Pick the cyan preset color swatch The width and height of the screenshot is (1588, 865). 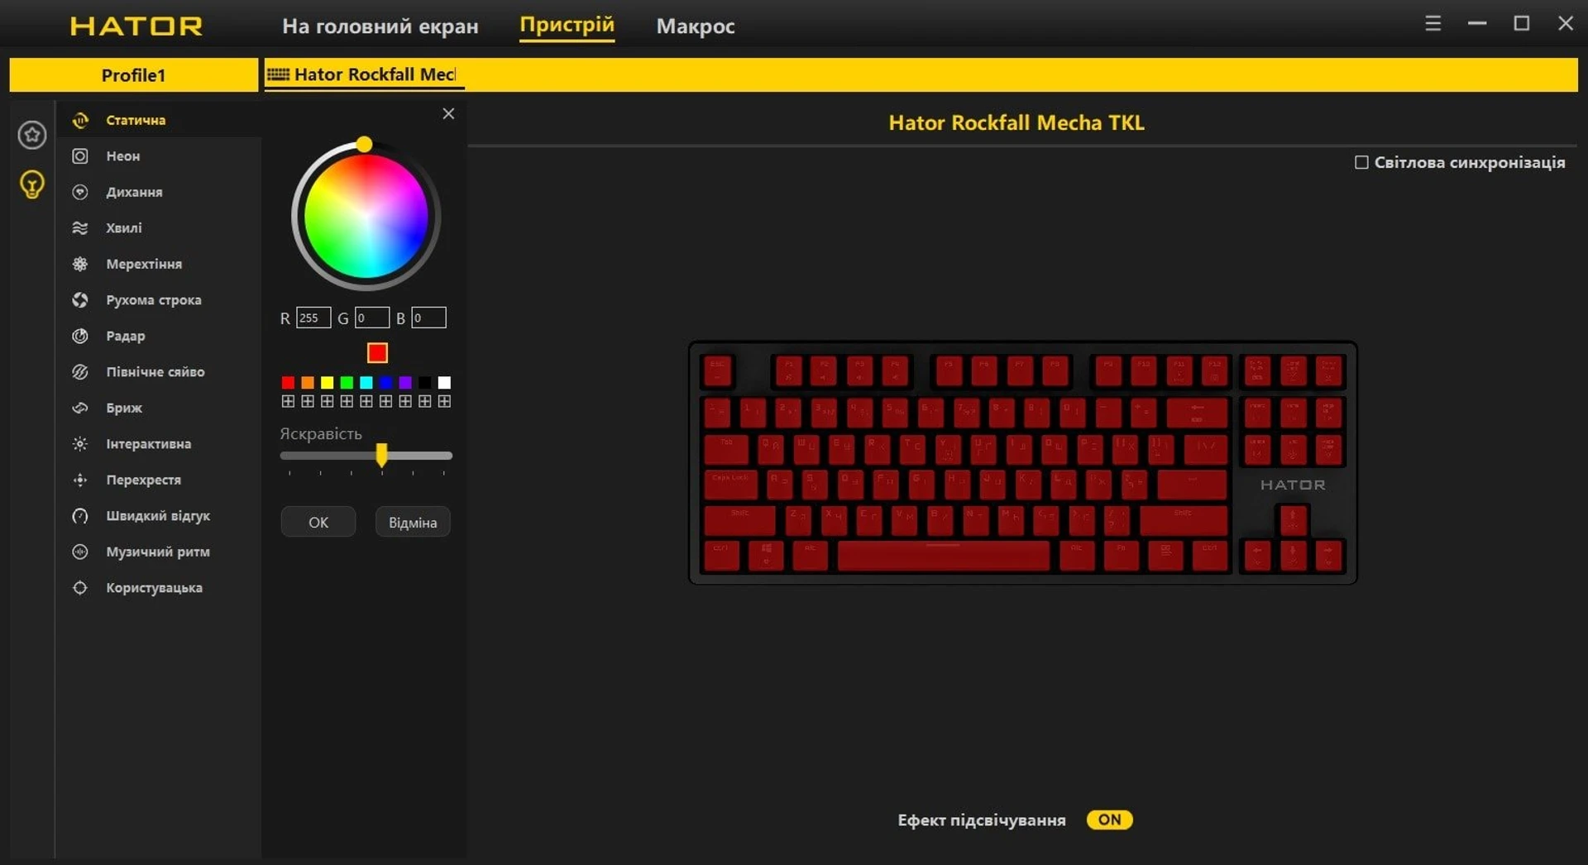(366, 382)
